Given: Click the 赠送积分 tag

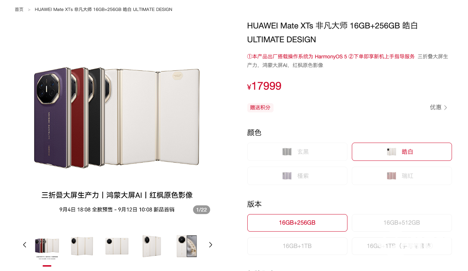Looking at the screenshot, I should (x=260, y=108).
